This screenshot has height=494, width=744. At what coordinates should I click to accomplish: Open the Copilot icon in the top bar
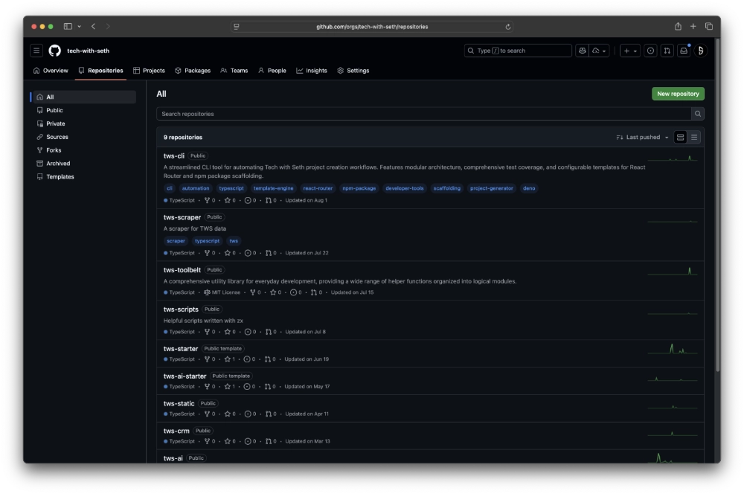(x=583, y=51)
